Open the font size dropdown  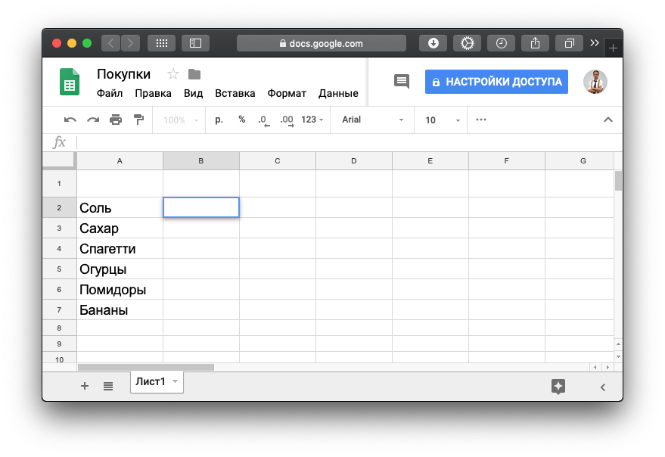pos(440,120)
